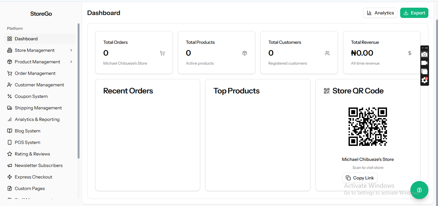This screenshot has width=438, height=206.
Task: Click the people icon in Total Customers card
Action: pos(327,53)
